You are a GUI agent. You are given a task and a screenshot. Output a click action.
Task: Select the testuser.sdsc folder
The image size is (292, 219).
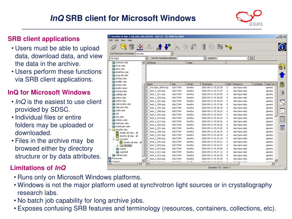click(x=122, y=123)
